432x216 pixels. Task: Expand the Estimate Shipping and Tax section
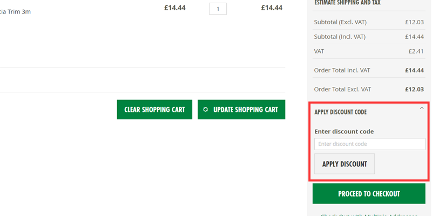click(x=347, y=3)
